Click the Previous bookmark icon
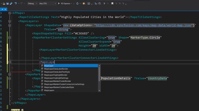199x111 pixels. click(x=116, y=3)
